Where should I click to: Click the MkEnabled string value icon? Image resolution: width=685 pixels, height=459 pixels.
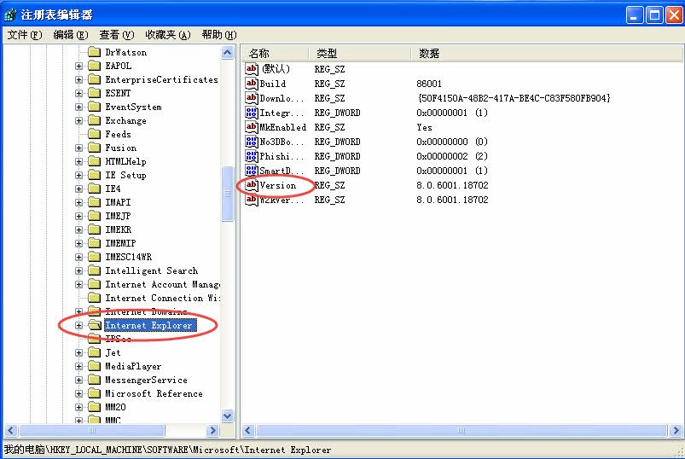point(252,127)
